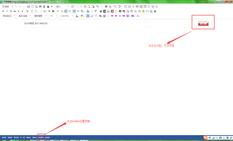
Task: Toggle Underline formatting
Action: click(x=11, y=11)
